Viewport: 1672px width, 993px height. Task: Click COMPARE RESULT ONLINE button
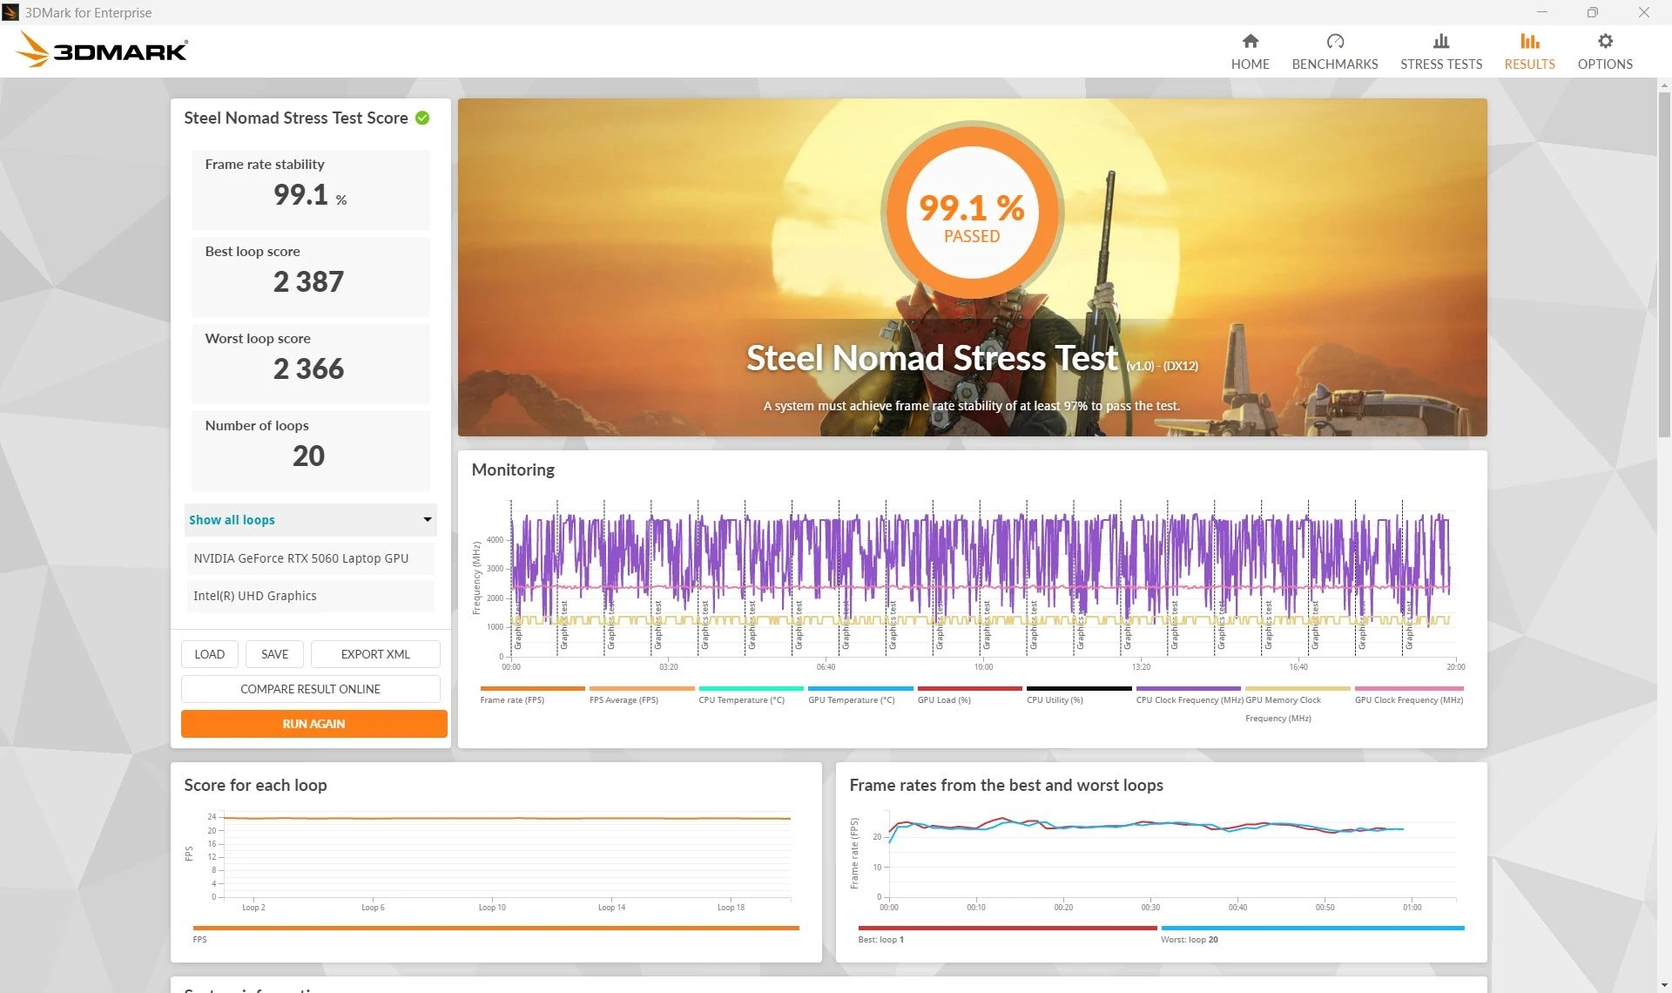tap(310, 689)
